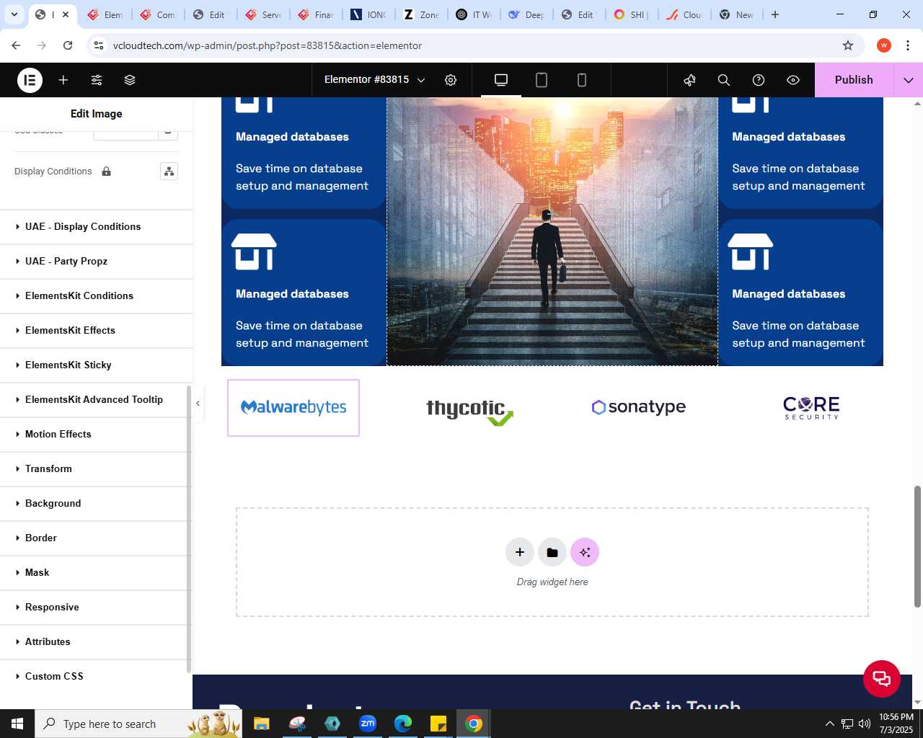The image size is (923, 738).
Task: Switch to the SHI browser tab
Action: [632, 14]
